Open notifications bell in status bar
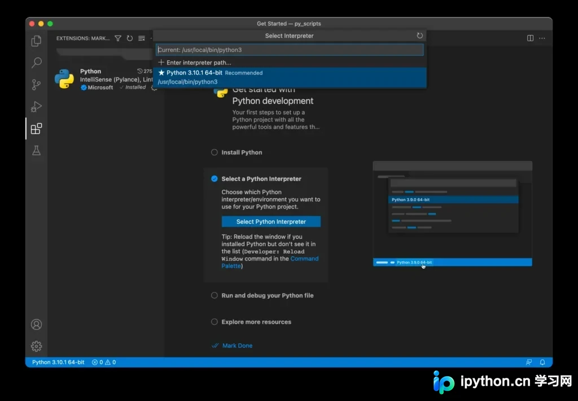Image resolution: width=578 pixels, height=401 pixels. (x=542, y=362)
